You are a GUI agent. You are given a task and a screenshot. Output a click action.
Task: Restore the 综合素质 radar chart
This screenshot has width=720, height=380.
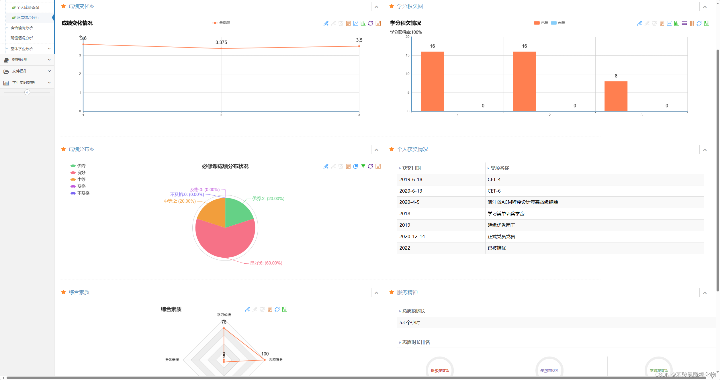click(x=277, y=309)
